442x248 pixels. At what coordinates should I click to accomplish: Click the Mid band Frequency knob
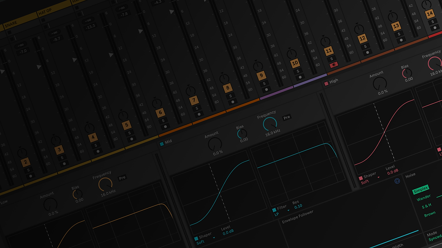[270, 124]
